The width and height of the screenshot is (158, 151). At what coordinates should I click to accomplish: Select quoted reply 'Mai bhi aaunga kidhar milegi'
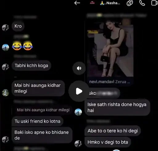click(43, 110)
